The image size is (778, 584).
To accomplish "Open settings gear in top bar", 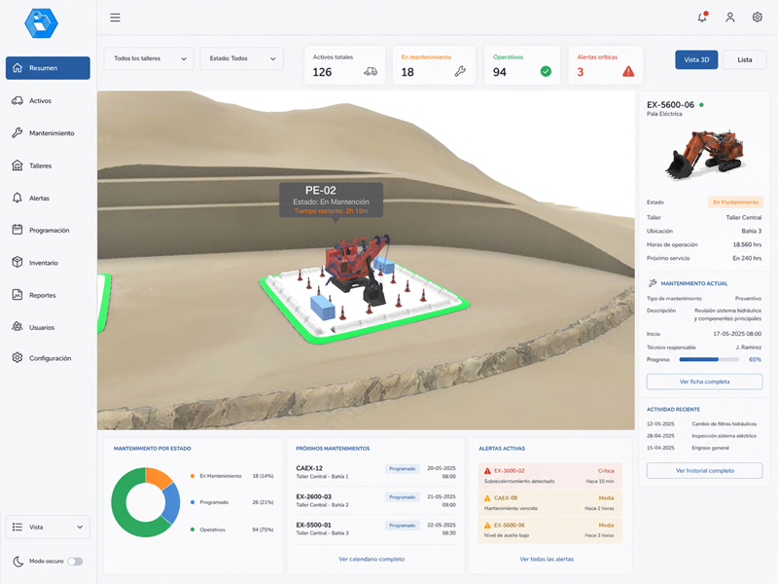I will [x=758, y=18].
